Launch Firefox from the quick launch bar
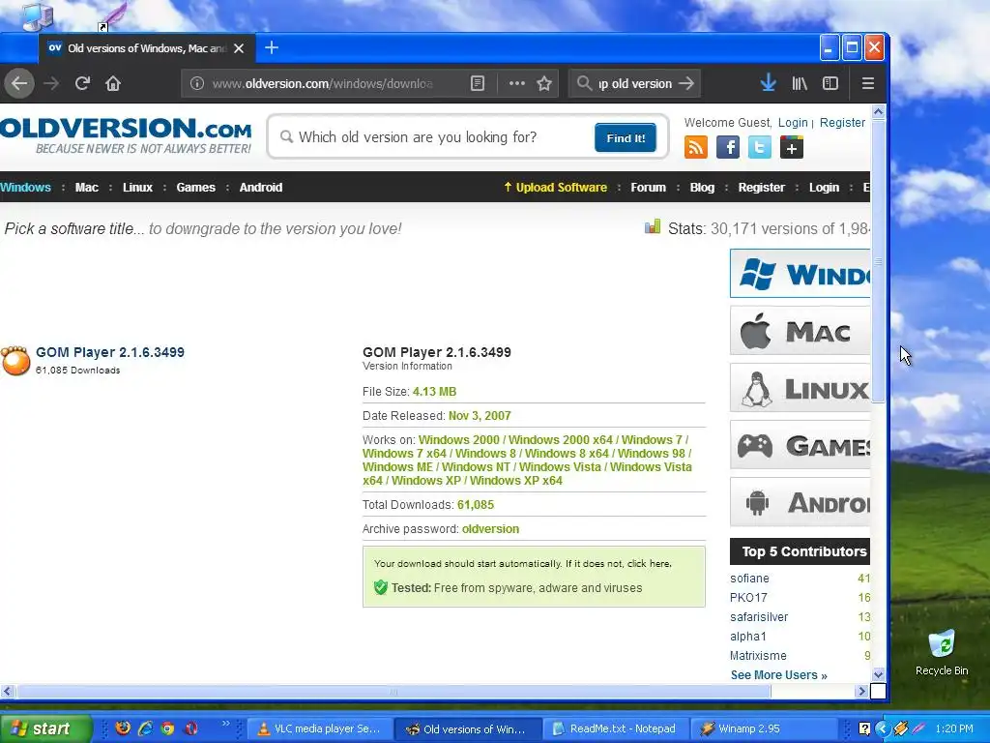The width and height of the screenshot is (990, 743). click(x=123, y=728)
